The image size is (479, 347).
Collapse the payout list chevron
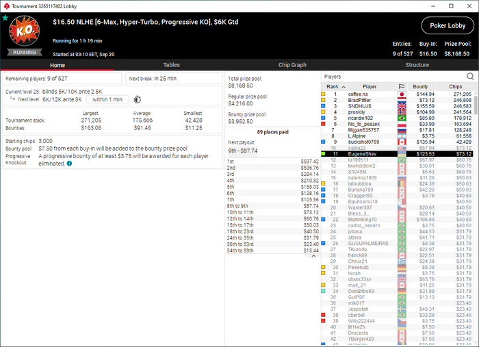(x=313, y=256)
